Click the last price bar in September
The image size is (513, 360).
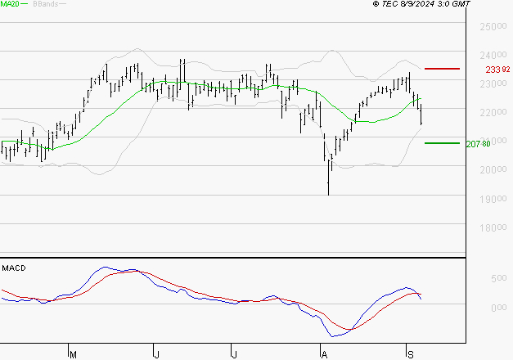[x=421, y=114]
